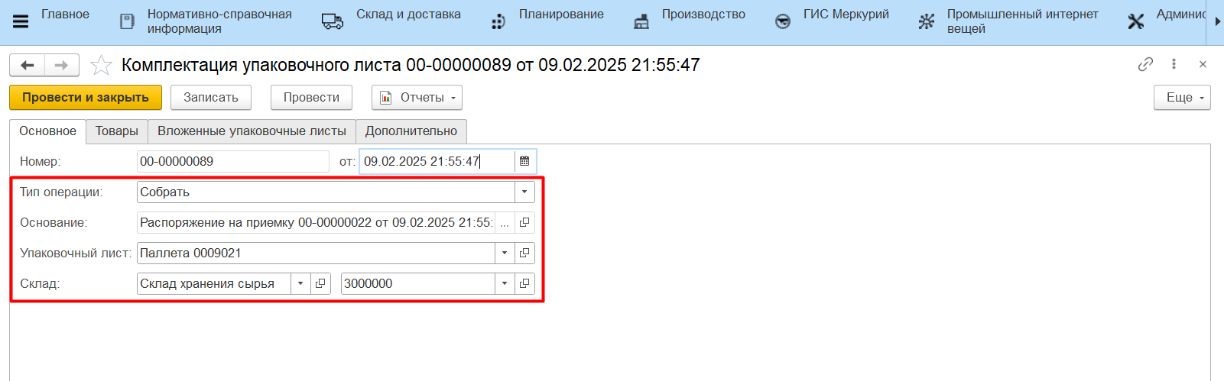Open the Дополнительно tab
This screenshot has width=1224, height=381.
click(411, 131)
